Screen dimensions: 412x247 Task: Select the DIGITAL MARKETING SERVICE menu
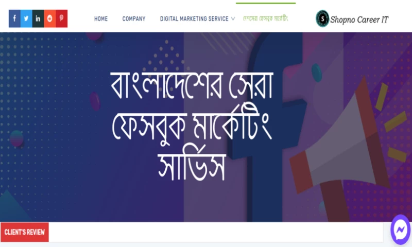[x=194, y=19]
